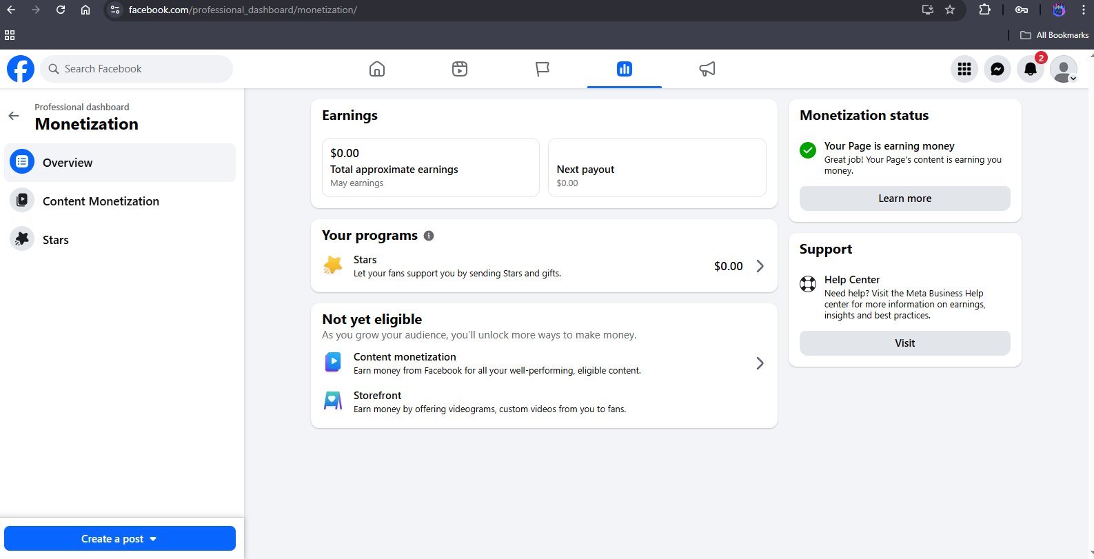Click the Overview list icon
1094x559 pixels.
22,162
